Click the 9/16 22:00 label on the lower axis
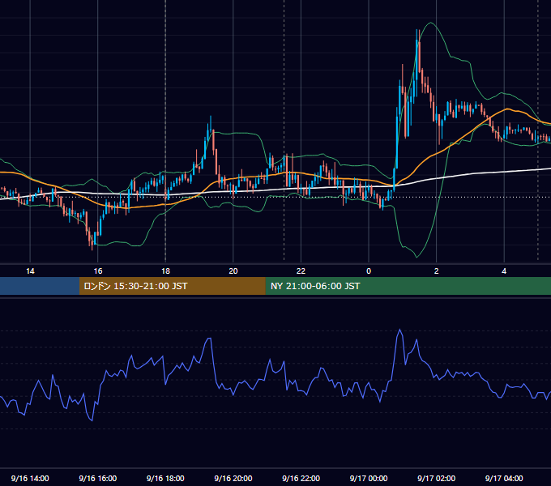 coord(301,478)
